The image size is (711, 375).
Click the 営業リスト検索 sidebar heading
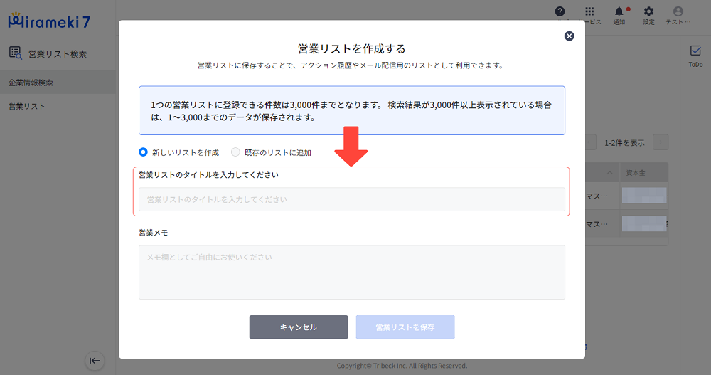(58, 54)
